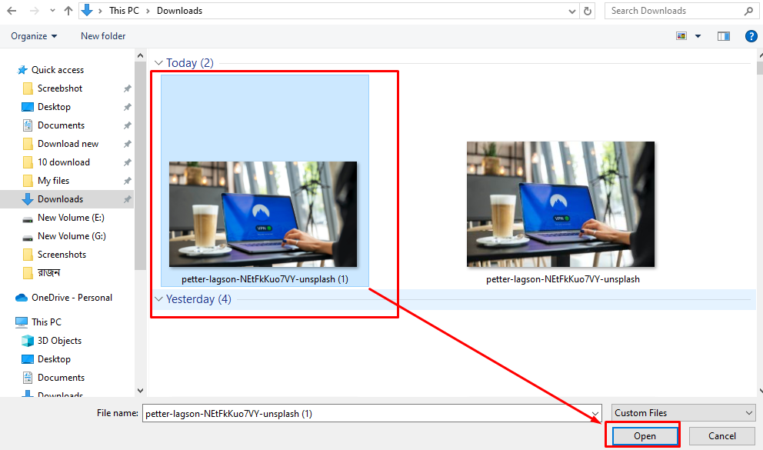Click the New Volume (G:) drive icon
This screenshot has height=450, width=763.
[28, 238]
